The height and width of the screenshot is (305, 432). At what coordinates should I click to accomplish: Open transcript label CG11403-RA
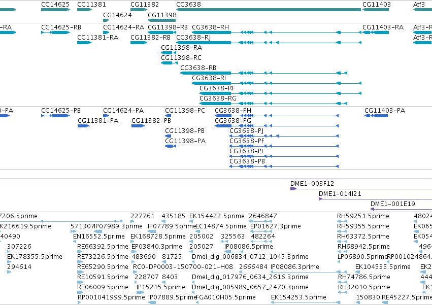pyautogui.click(x=383, y=27)
